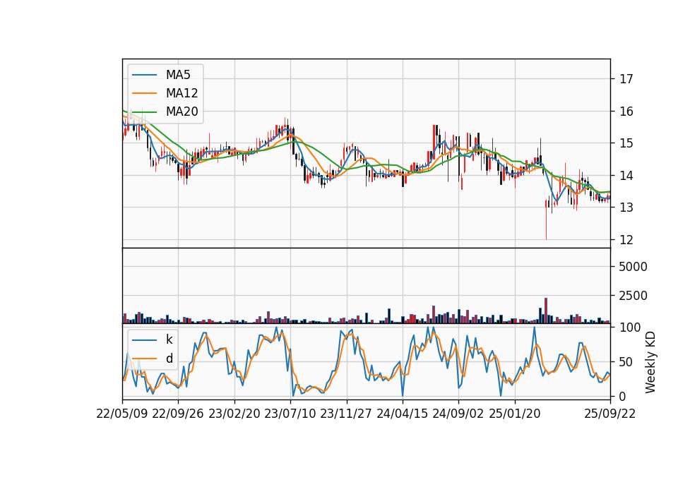Click the price axis value 14
This screenshot has width=678, height=487.
tap(626, 176)
